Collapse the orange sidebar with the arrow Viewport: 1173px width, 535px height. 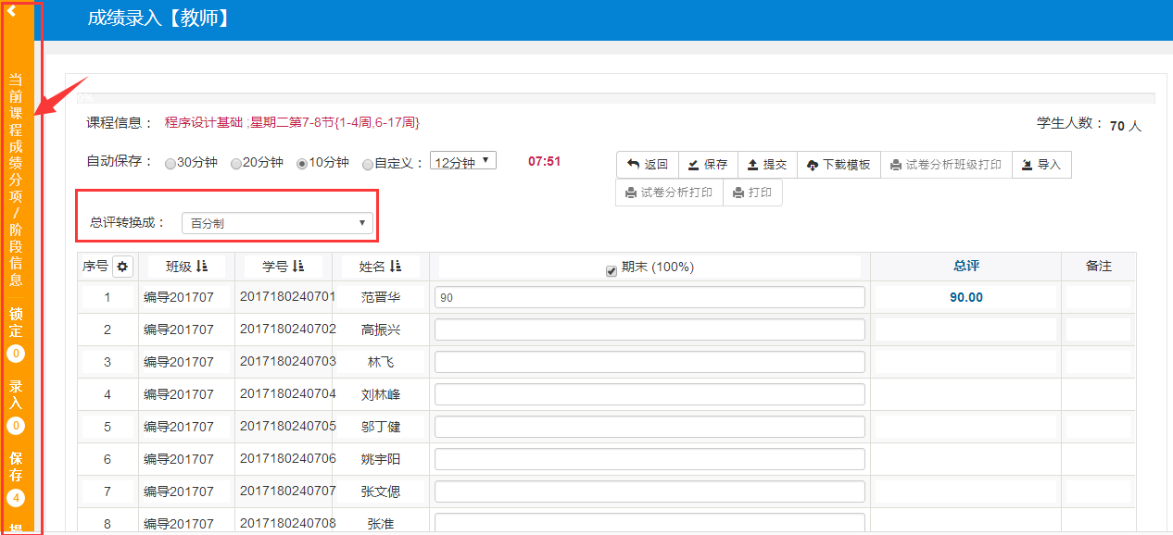pyautogui.click(x=12, y=11)
